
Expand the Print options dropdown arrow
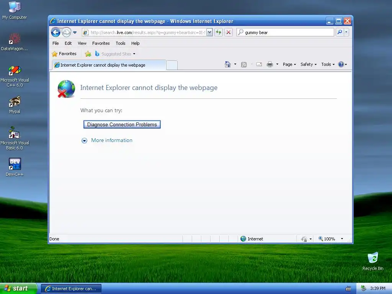tap(277, 64)
